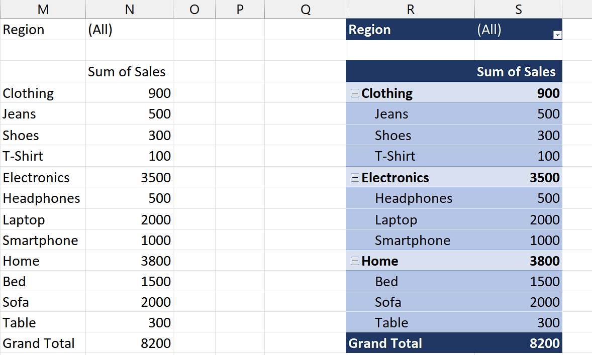Collapse the Clothing group in the pivot table

click(355, 93)
